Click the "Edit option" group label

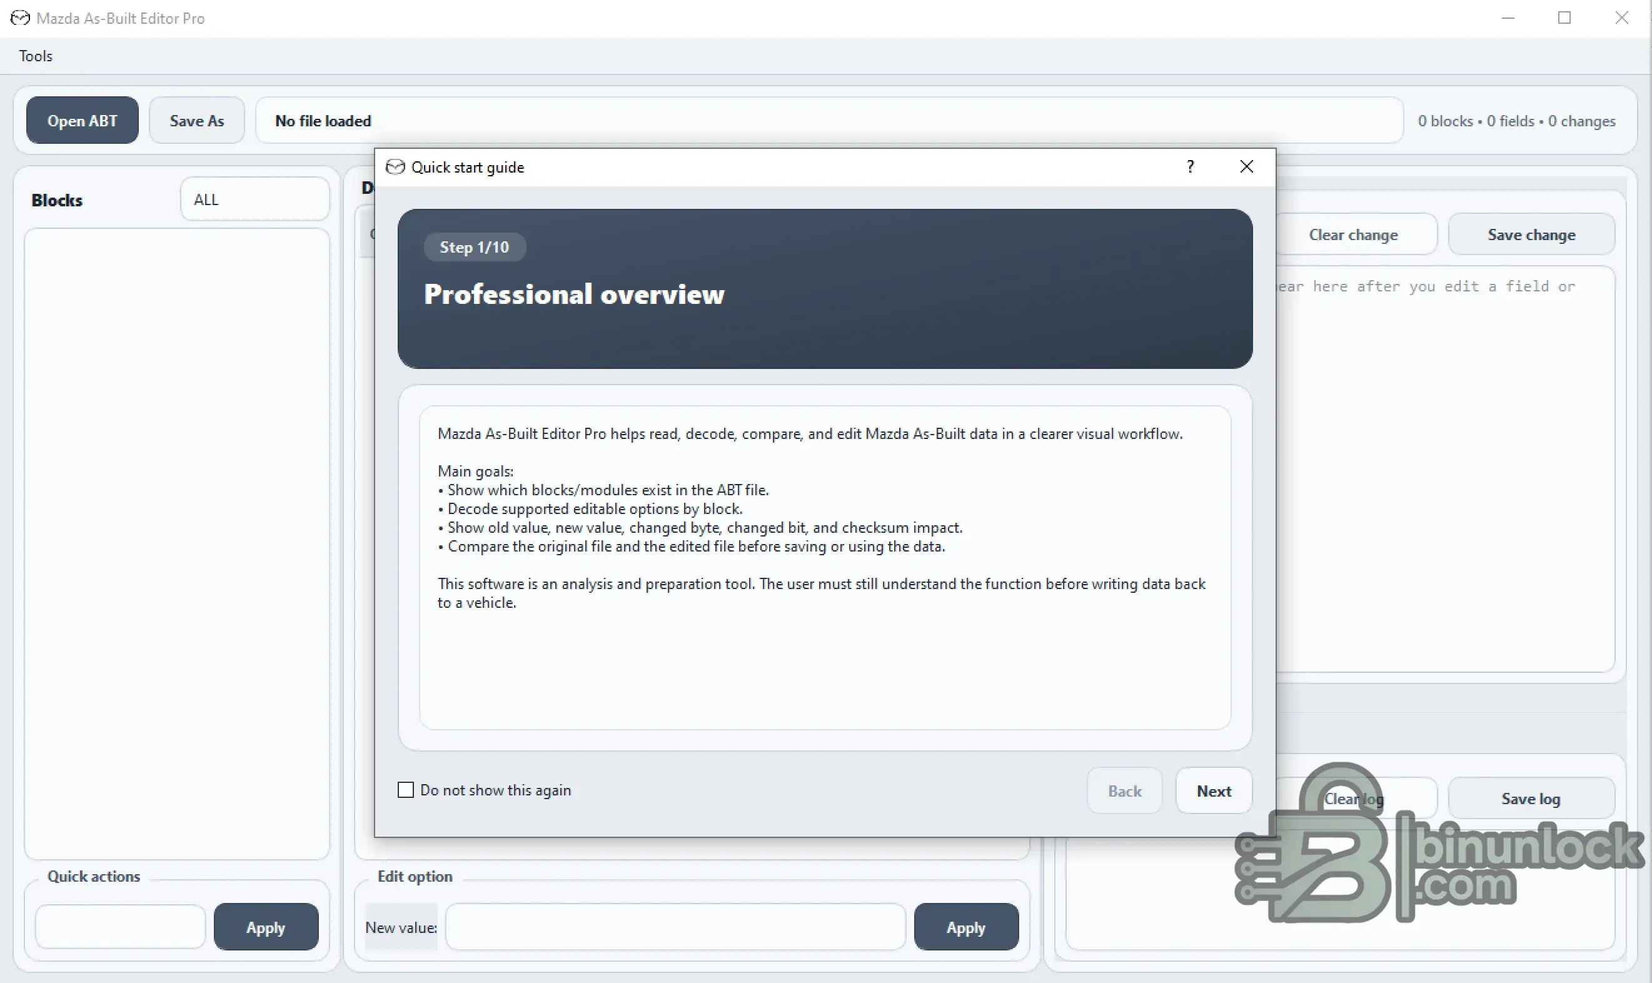tap(415, 876)
